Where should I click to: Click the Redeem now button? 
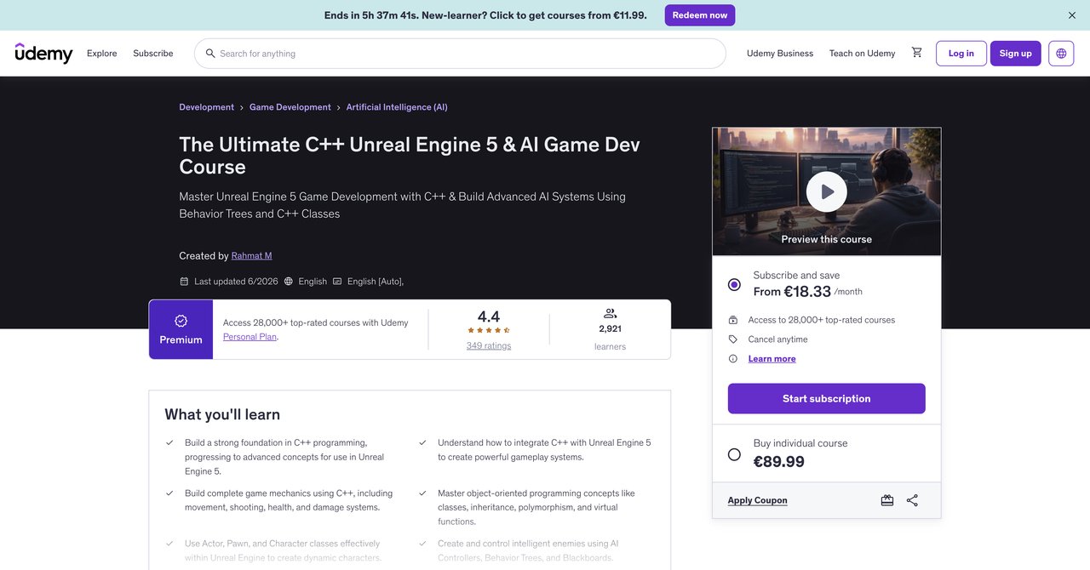coord(700,15)
